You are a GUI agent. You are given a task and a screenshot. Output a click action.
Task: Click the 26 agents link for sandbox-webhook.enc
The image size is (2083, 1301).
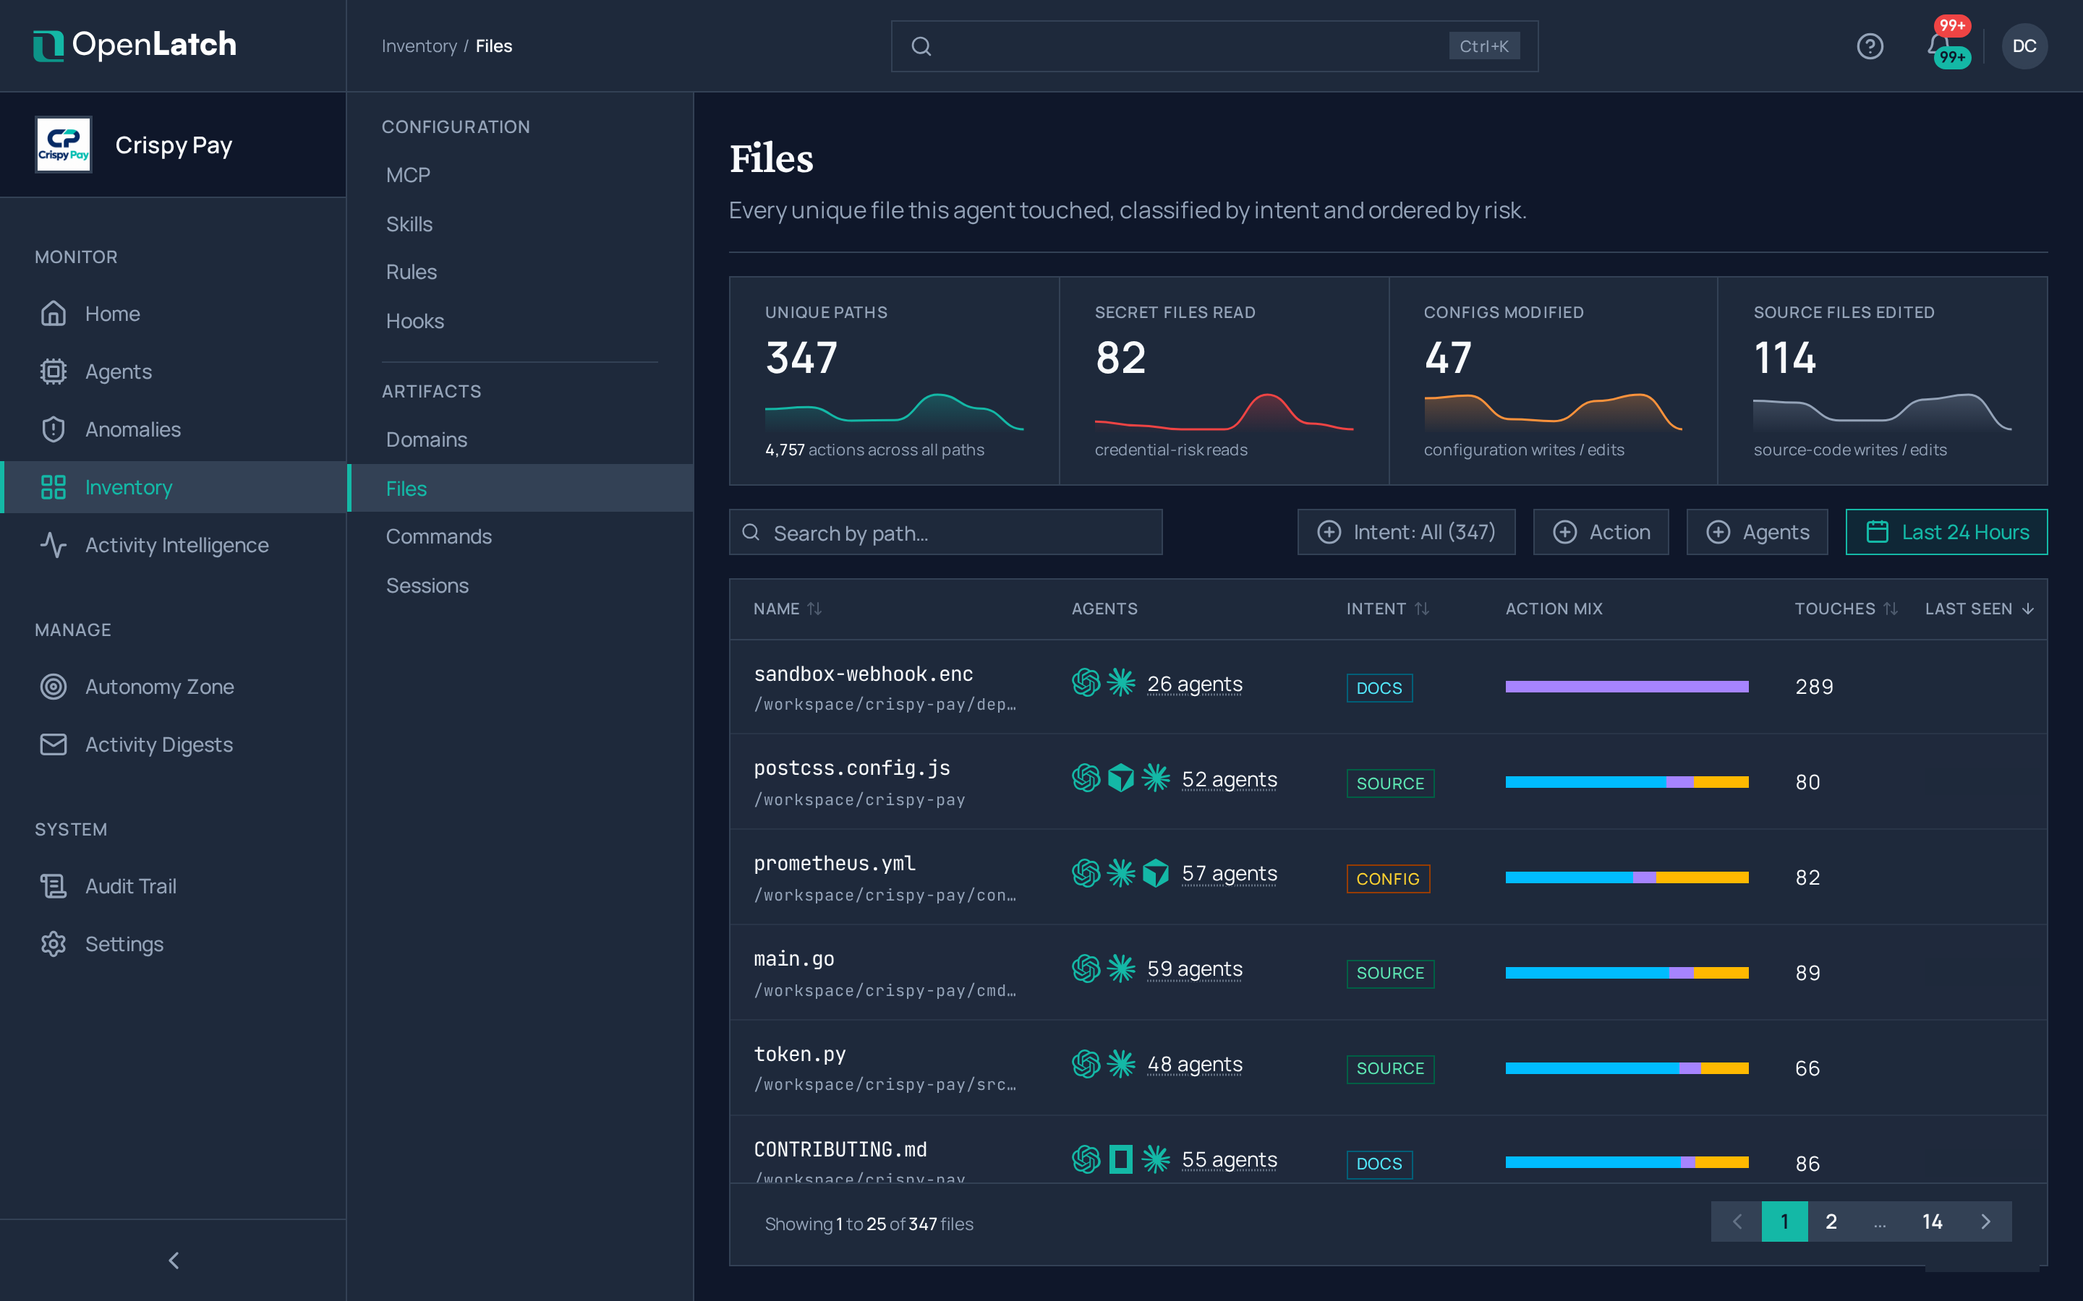click(1195, 684)
